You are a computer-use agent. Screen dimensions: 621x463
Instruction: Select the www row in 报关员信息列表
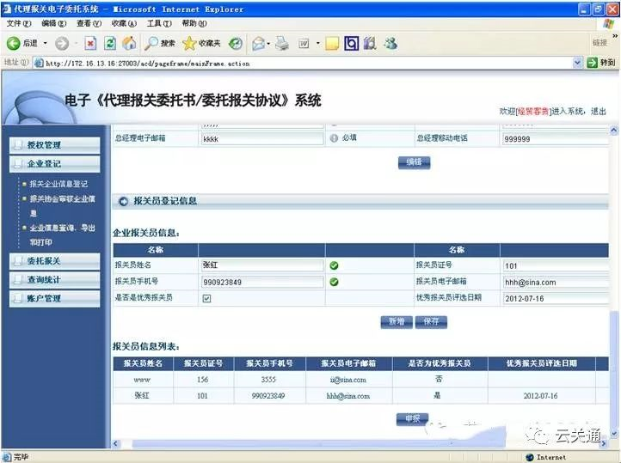coord(360,380)
